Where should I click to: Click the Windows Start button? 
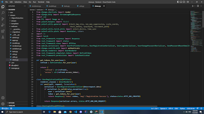pyautogui.click(x=2, y=112)
